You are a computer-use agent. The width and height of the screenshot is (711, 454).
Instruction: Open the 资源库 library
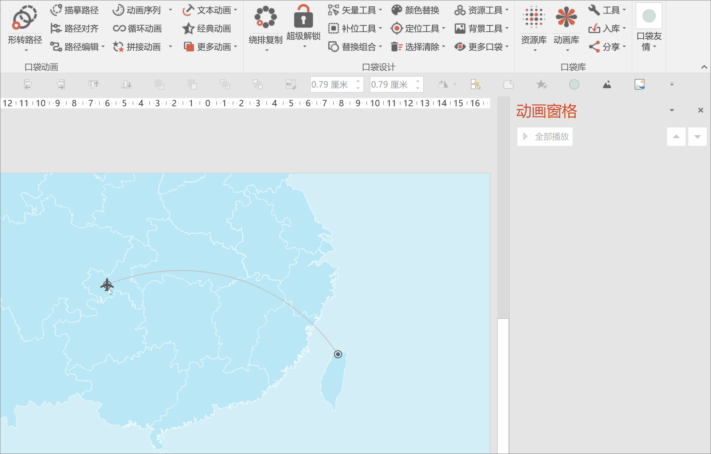[x=534, y=28]
